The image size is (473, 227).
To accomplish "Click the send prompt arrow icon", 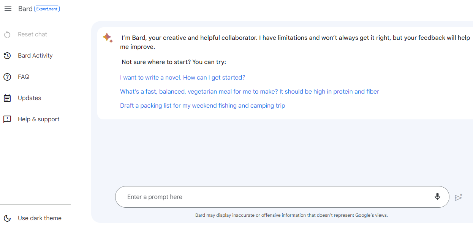I will point(459,197).
